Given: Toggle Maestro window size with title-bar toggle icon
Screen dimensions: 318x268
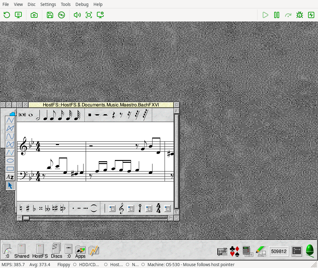Looking at the screenshot, I should [x=177, y=105].
